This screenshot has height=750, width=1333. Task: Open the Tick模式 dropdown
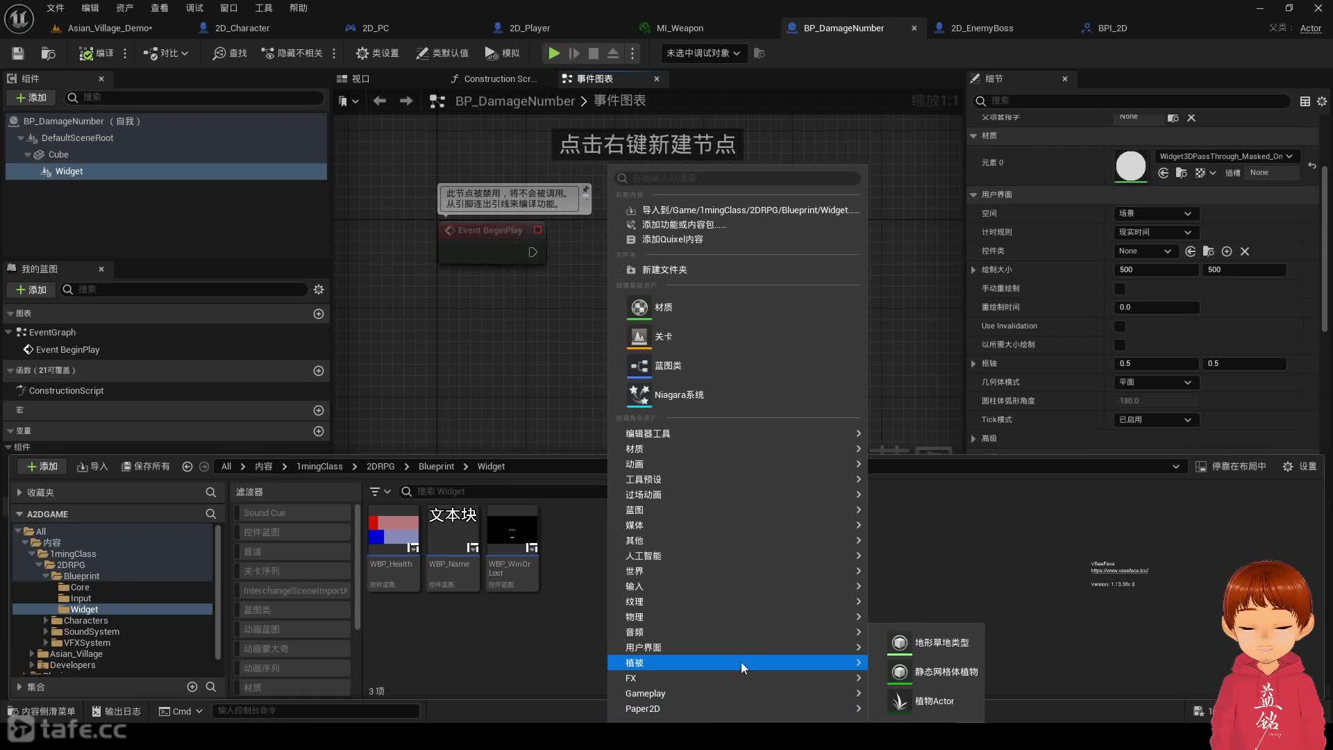pos(1156,420)
